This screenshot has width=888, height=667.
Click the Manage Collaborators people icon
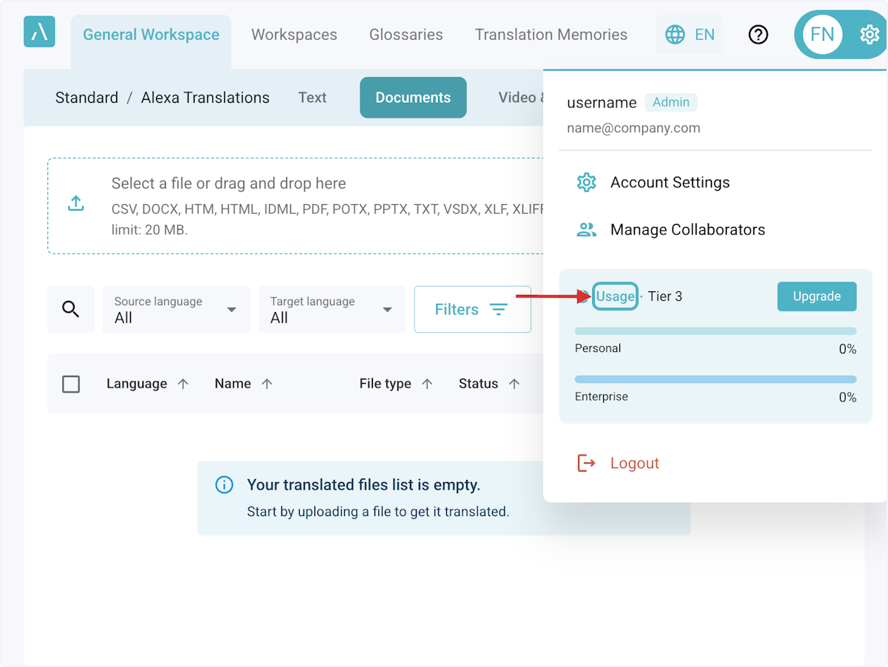pyautogui.click(x=586, y=230)
